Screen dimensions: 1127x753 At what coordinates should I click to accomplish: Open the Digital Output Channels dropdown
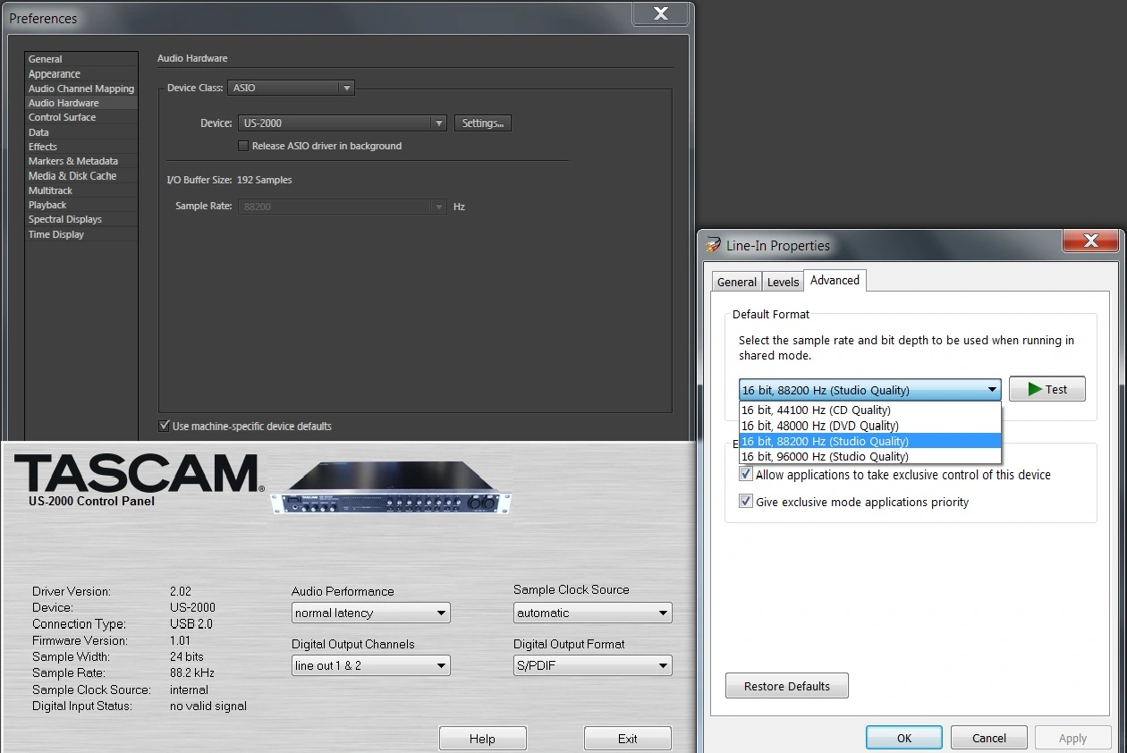pyautogui.click(x=371, y=665)
